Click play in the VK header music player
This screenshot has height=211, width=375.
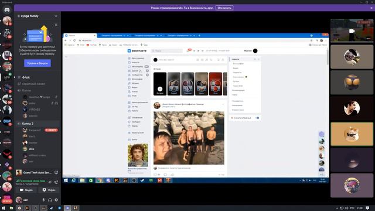click(x=198, y=51)
